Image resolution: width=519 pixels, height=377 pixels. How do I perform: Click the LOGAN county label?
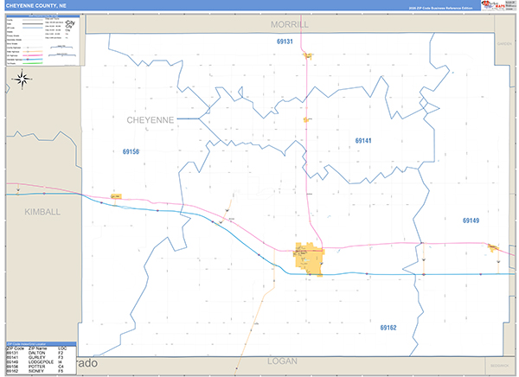point(282,361)
